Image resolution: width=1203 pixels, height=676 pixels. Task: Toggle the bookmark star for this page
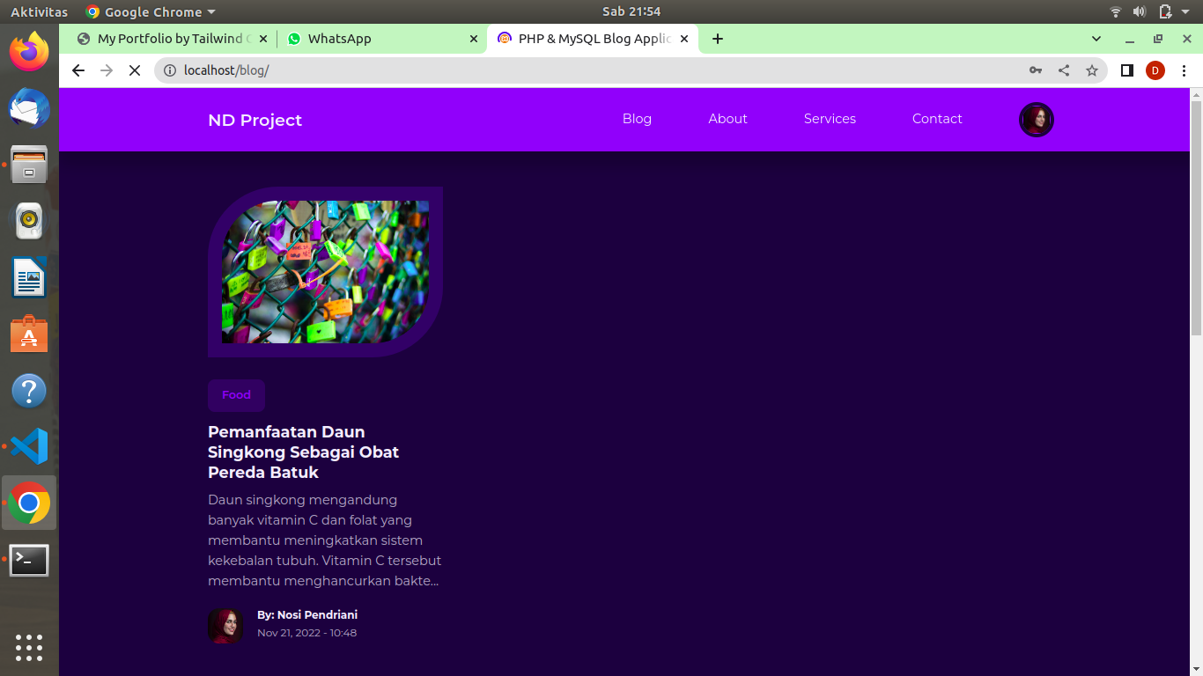[1092, 70]
